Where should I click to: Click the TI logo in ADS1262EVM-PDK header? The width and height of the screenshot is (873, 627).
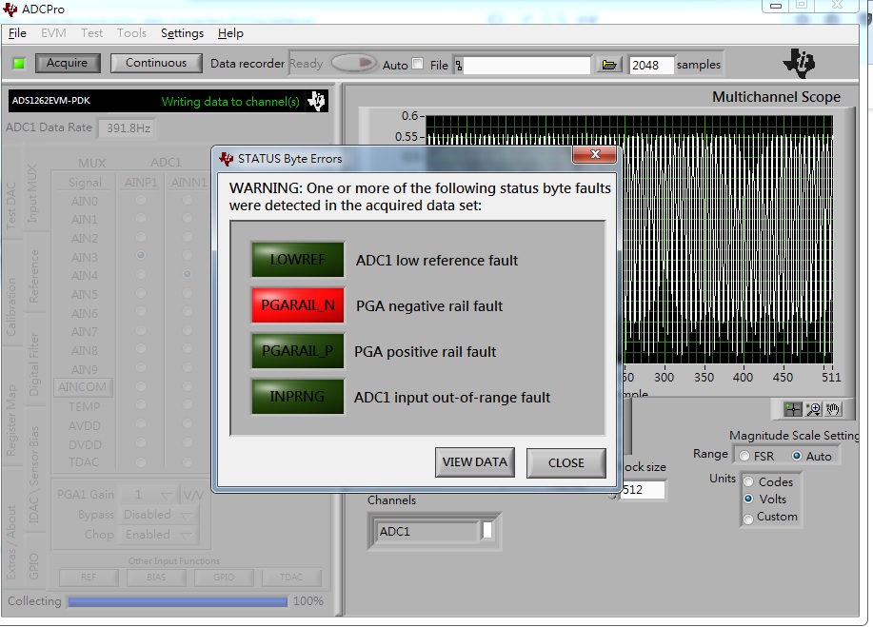317,101
